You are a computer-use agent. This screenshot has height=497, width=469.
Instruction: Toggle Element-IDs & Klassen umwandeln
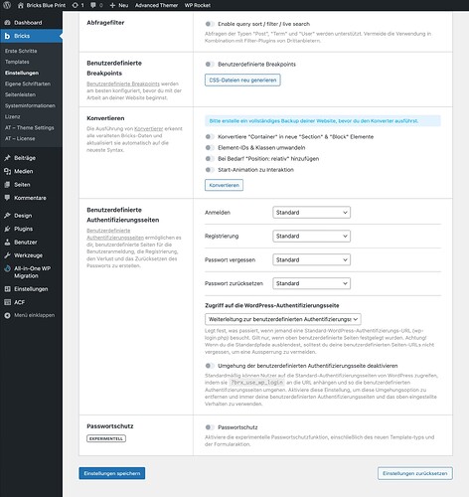tap(210, 148)
